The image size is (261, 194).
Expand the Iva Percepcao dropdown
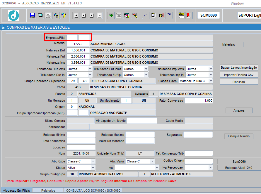click(211, 167)
